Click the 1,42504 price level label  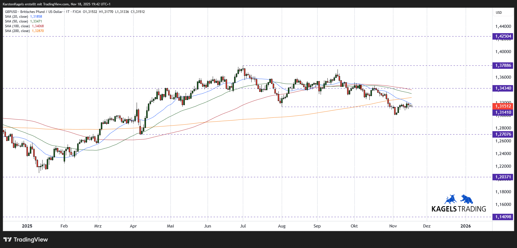(503, 36)
